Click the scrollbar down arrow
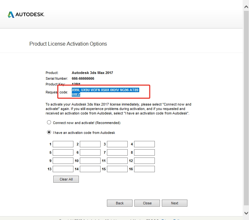This screenshot has height=220, width=249. 246,213
